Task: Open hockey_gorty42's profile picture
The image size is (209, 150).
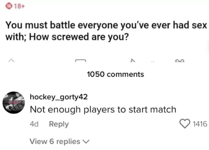Action: click(14, 102)
